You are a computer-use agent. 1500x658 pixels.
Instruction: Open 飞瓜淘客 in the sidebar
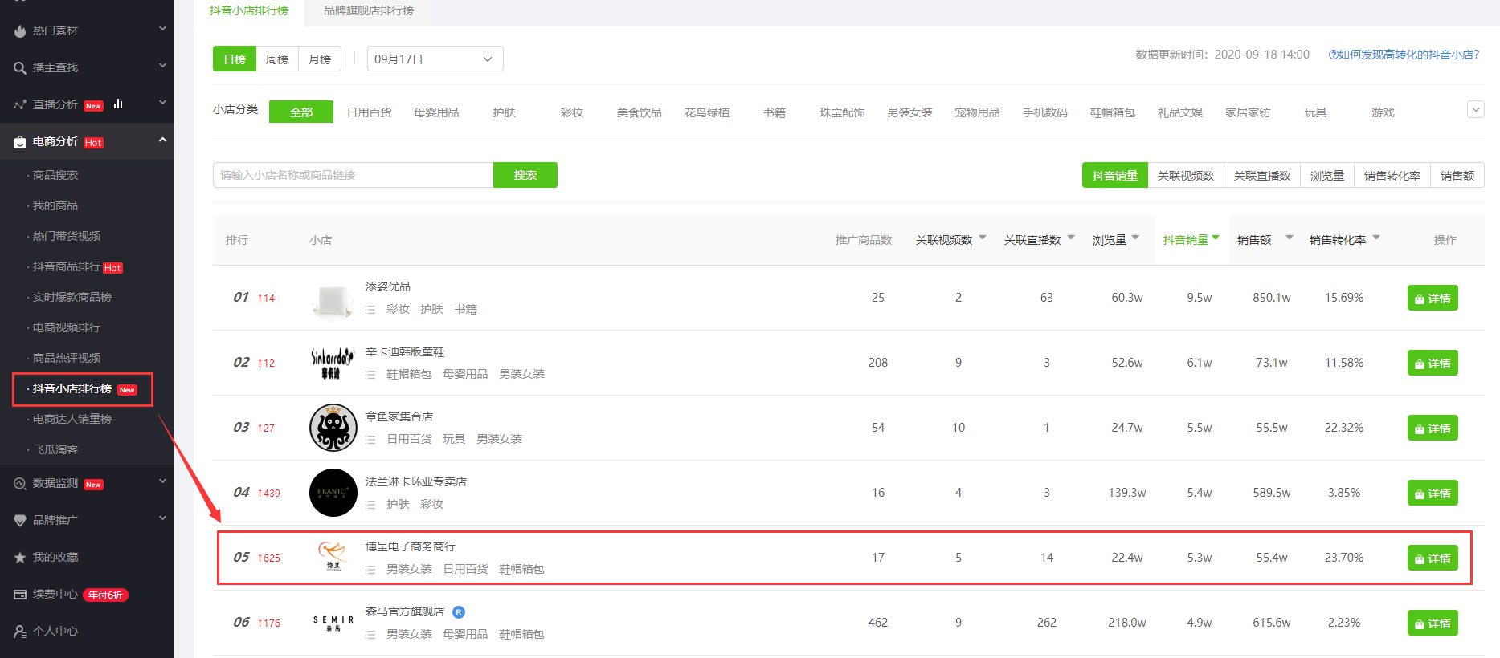pyautogui.click(x=55, y=449)
